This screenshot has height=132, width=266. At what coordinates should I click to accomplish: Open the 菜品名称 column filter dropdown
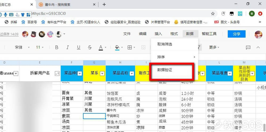[x=132, y=73]
